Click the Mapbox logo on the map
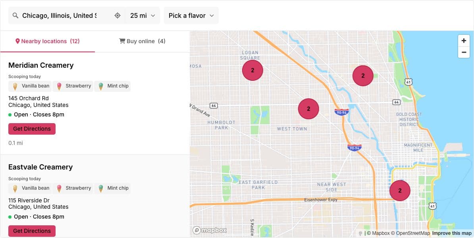Screen dimensions: 474x238 coord(210,230)
